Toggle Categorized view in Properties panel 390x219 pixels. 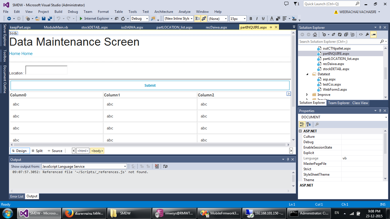point(302,124)
